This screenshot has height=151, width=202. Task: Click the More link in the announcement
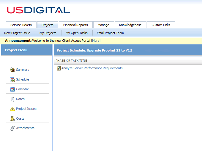point(96,41)
